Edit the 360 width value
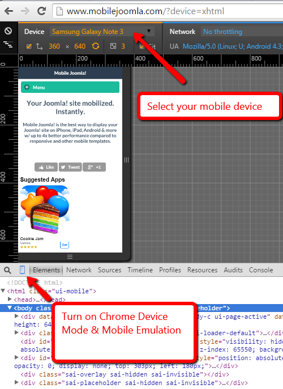The image size is (283, 389). pos(54,46)
